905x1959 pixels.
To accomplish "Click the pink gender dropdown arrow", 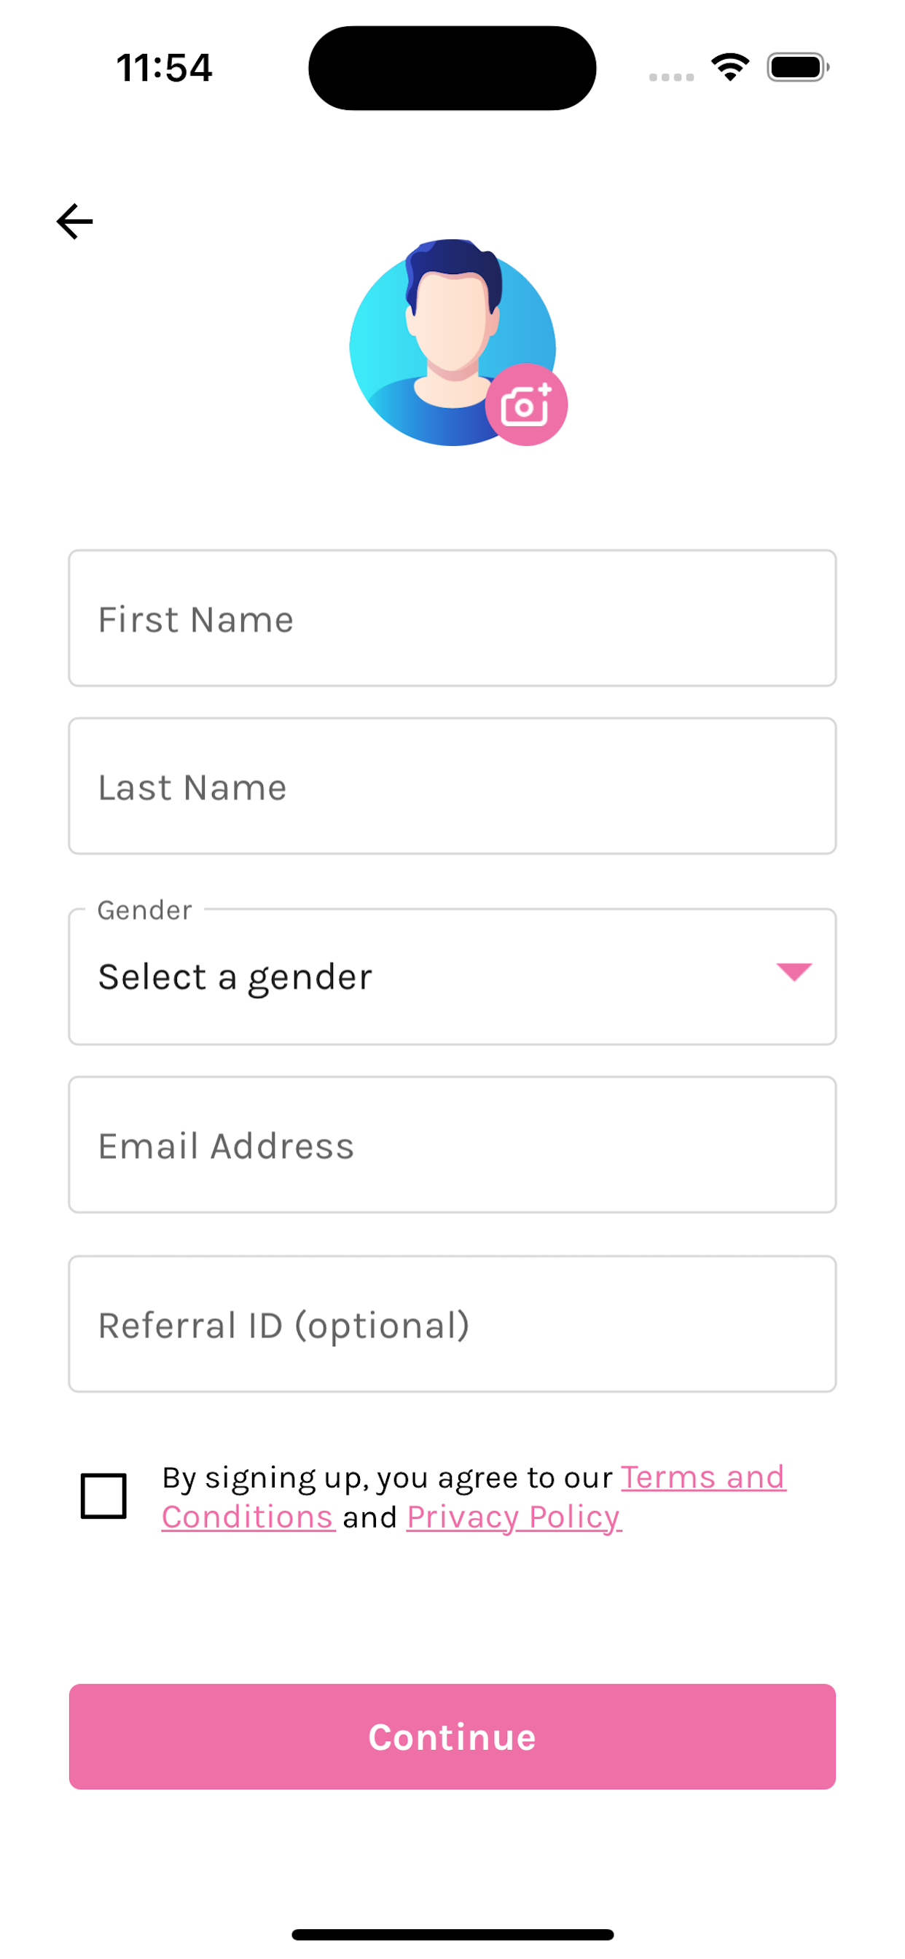I will (794, 972).
